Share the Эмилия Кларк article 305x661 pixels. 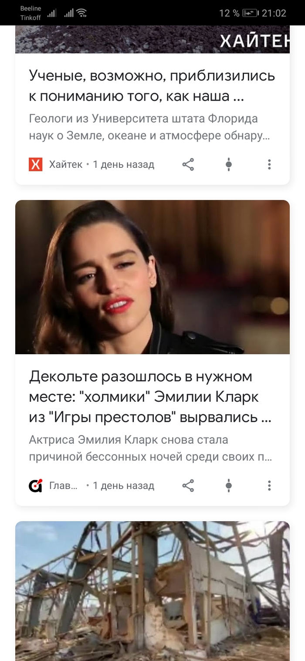(x=188, y=485)
